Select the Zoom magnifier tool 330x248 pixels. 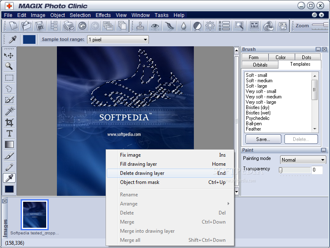(9, 66)
